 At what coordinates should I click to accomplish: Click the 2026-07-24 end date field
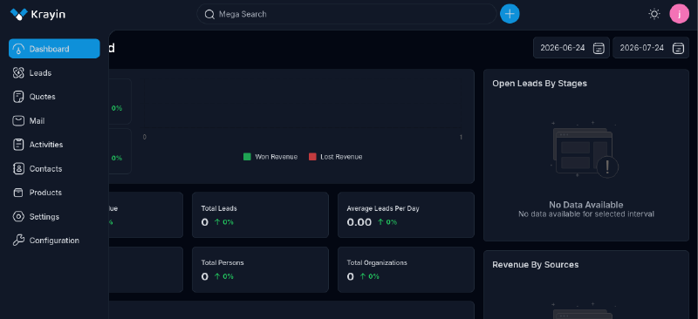(x=651, y=48)
